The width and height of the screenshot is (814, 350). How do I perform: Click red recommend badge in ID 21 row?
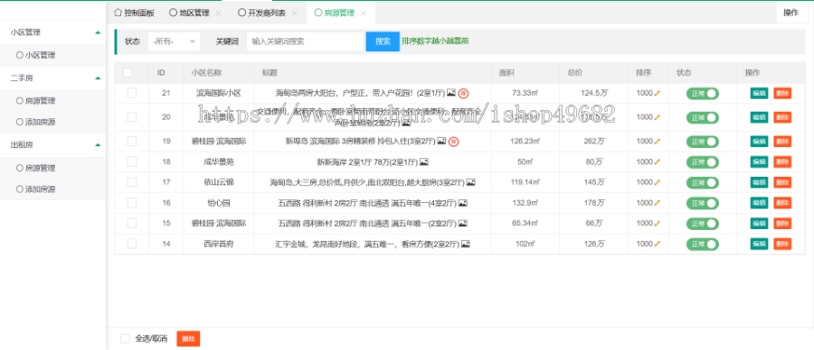click(464, 93)
